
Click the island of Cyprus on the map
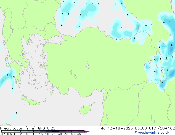(86, 109)
